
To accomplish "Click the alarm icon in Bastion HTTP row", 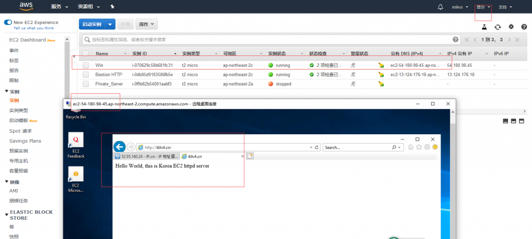I will [x=381, y=75].
